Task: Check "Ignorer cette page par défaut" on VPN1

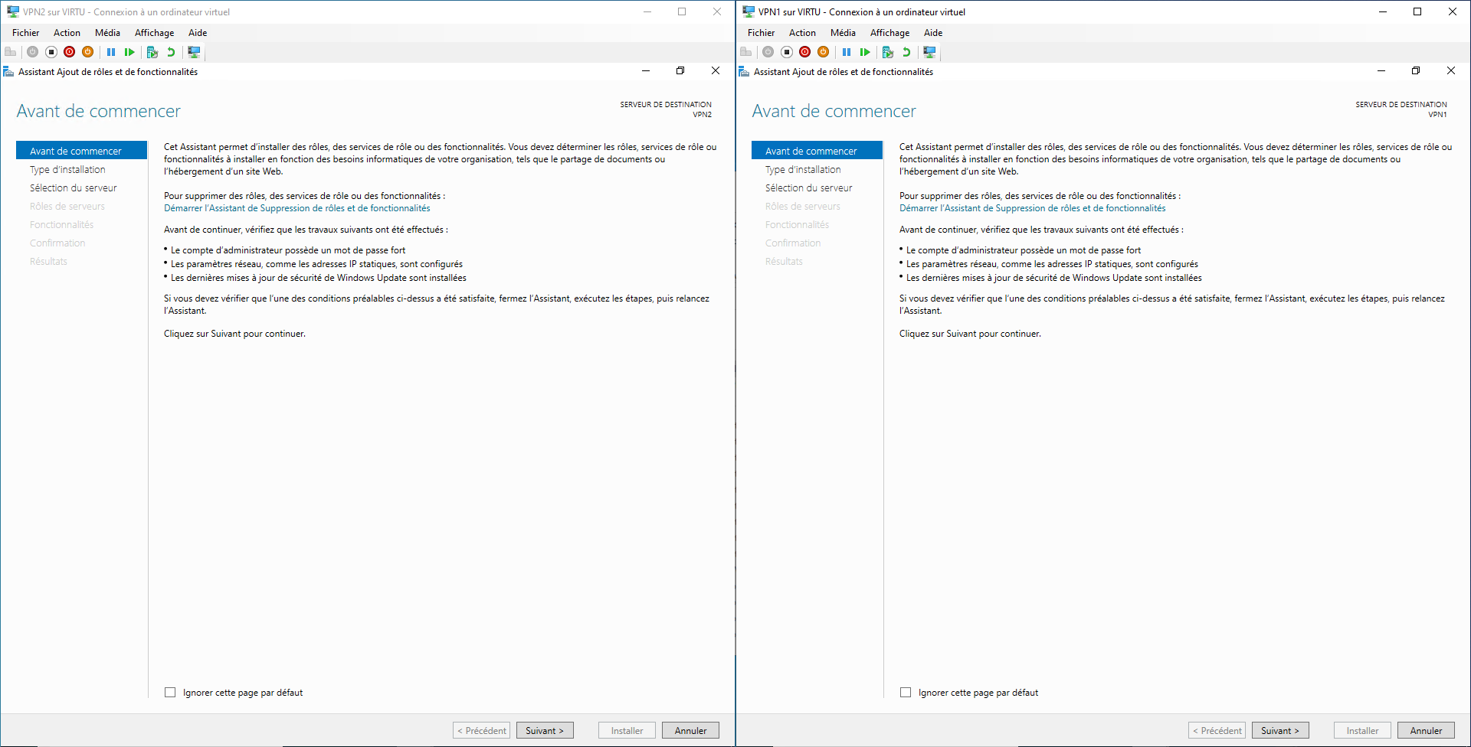Action: pyautogui.click(x=906, y=693)
